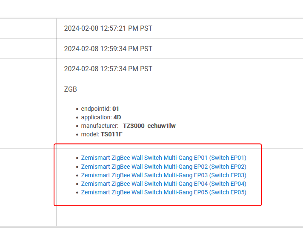Screen dimensions: 303x228
Task: Open the Zemismart Multi-Gang EP03 child device link
Action: (163, 175)
